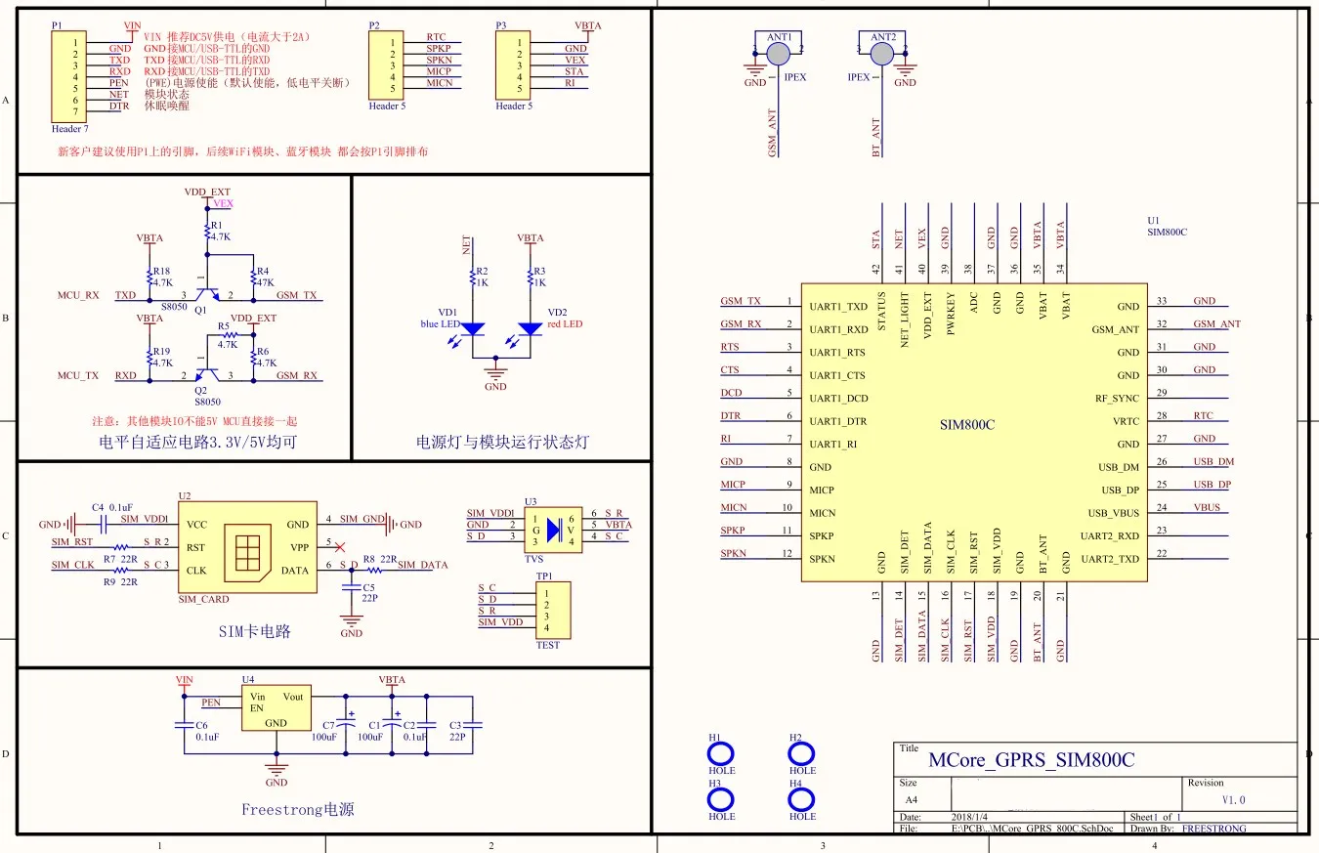
Task: Click resistor R1 4.7K symbol
Action: [208, 230]
